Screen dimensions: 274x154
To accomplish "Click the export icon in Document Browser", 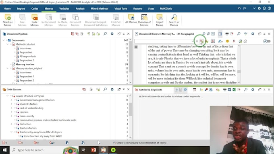I will (x=232, y=34).
